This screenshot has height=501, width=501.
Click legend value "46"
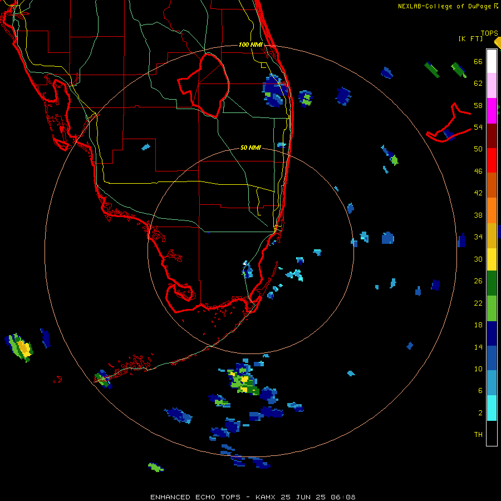pos(478,171)
